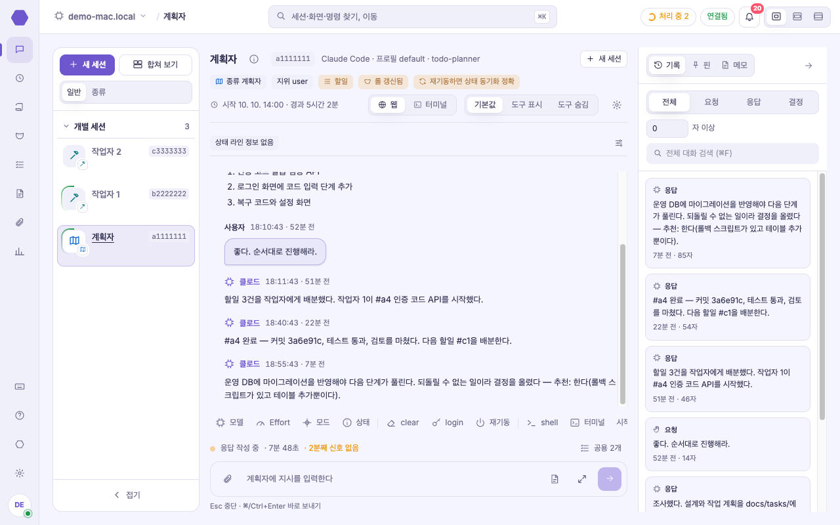840x525 pixels.
Task: Select 도구 표시 display option
Action: point(527,104)
